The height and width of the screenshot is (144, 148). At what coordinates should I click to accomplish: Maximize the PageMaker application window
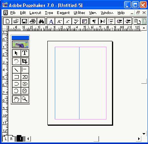point(135,5)
